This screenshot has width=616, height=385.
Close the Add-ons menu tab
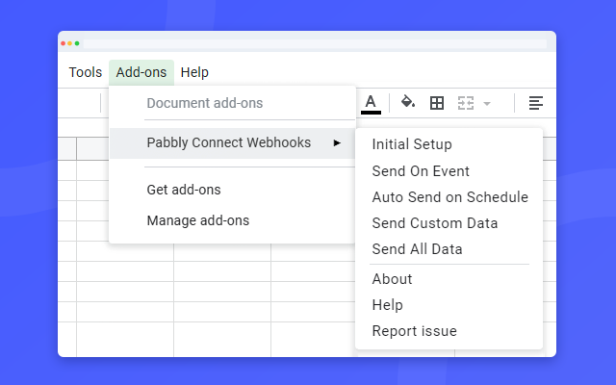[x=141, y=72]
